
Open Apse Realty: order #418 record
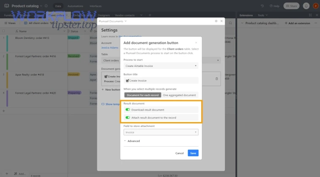(30, 75)
